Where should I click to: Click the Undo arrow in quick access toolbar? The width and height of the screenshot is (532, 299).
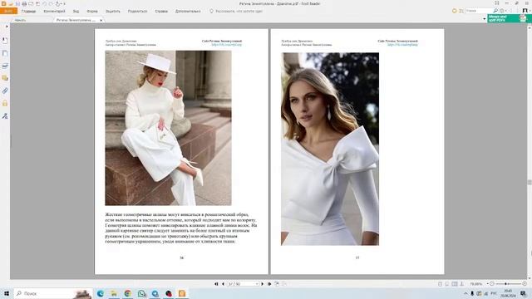[x=44, y=3]
